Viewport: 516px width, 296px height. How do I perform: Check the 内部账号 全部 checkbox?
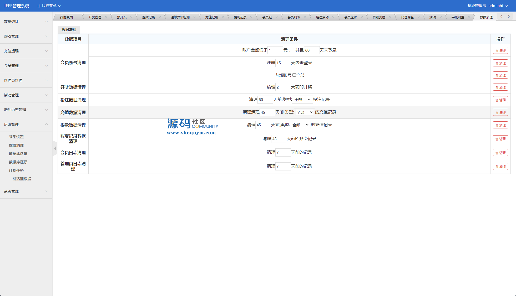(x=294, y=75)
